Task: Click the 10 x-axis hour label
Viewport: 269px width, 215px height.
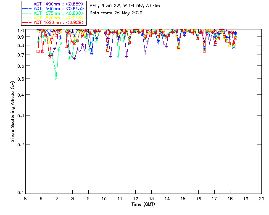Action: (x=104, y=199)
